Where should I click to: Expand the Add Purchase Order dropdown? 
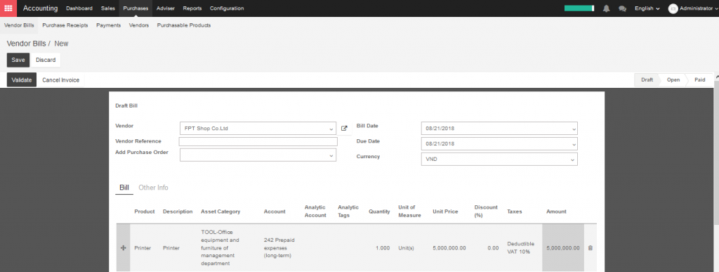(x=331, y=156)
